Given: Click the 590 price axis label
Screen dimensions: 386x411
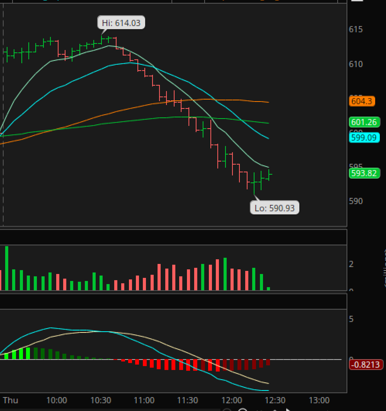Looking at the screenshot, I should point(356,201).
